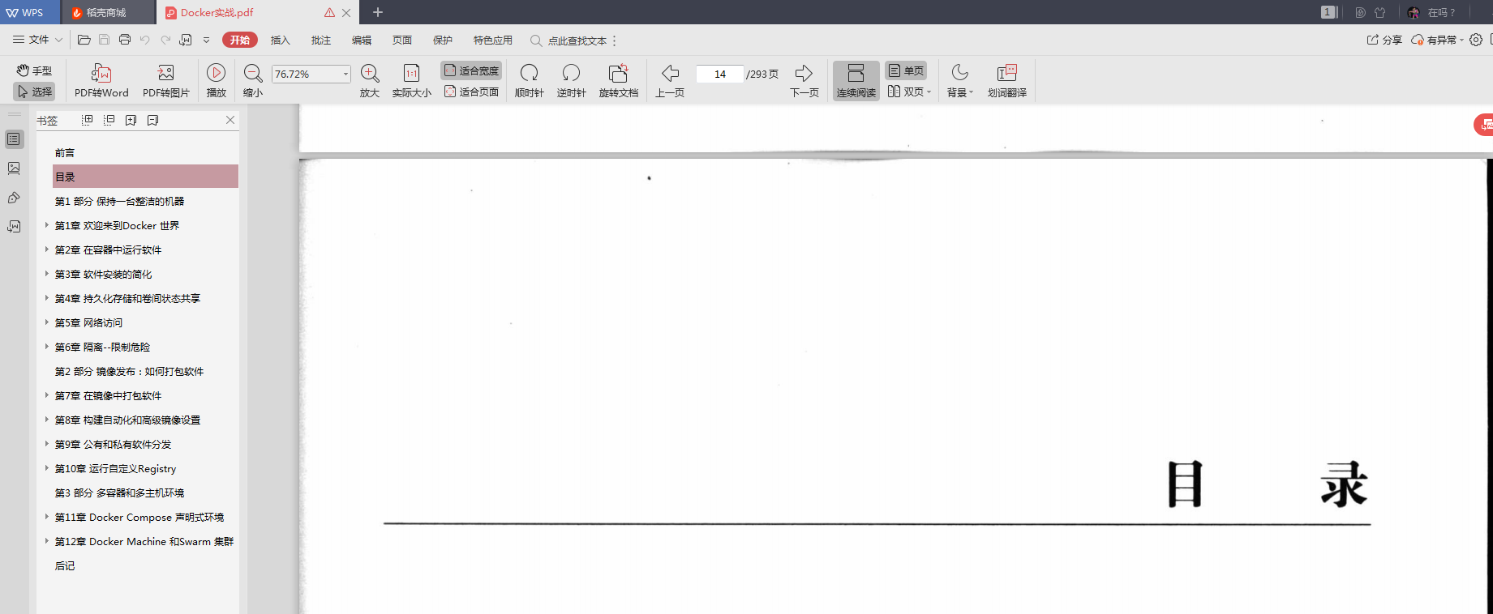1493x614 pixels.
Task: Expand 第10章 运行自定义Registry arrow
Action: (46, 468)
